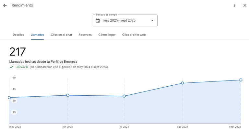249x139 pixels.
Task: Close the Rendimiento panel with X
Action: (x=245, y=5)
